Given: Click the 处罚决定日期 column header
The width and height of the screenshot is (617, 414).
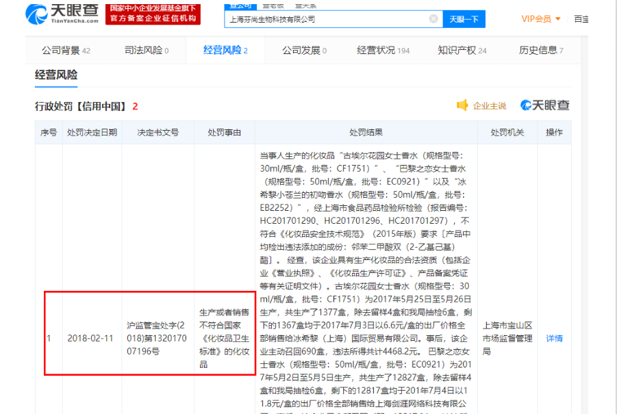Looking at the screenshot, I should click(x=92, y=133).
